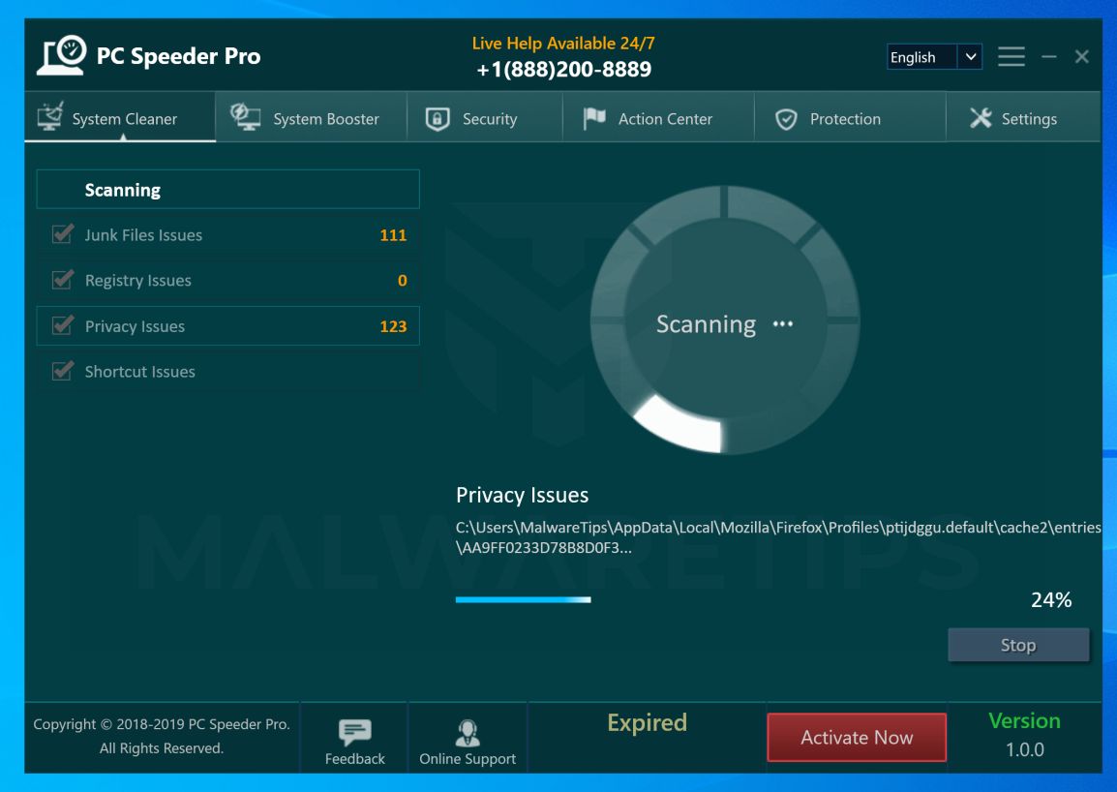The width and height of the screenshot is (1117, 792).
Task: Open the Settings tab
Action: [1024, 117]
